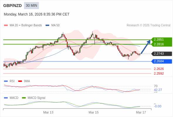Screen dimensions: 173x117
Task: Click the RSI value 42.27
Action: point(158,90)
